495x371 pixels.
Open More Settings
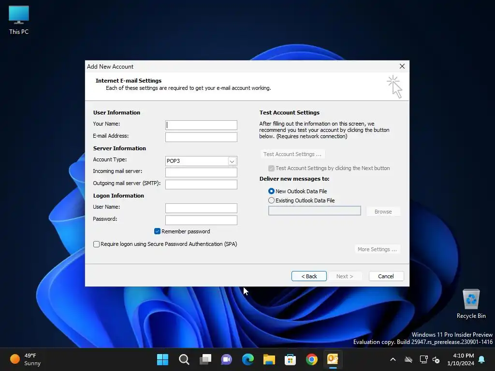[377, 249]
